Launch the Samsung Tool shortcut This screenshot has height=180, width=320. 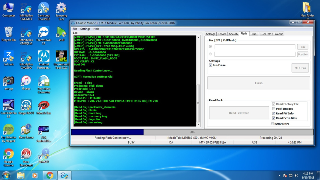click(x=61, y=11)
